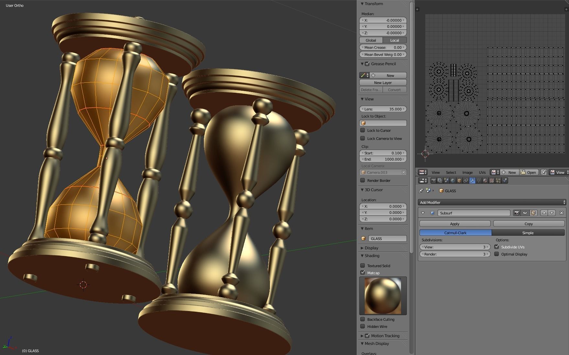Disable the Matcap checkbox
Viewport: 569px width, 355px height.
point(363,273)
